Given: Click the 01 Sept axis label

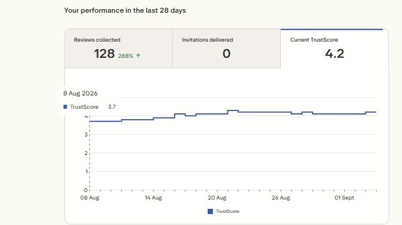Looking at the screenshot, I should coord(345,198).
